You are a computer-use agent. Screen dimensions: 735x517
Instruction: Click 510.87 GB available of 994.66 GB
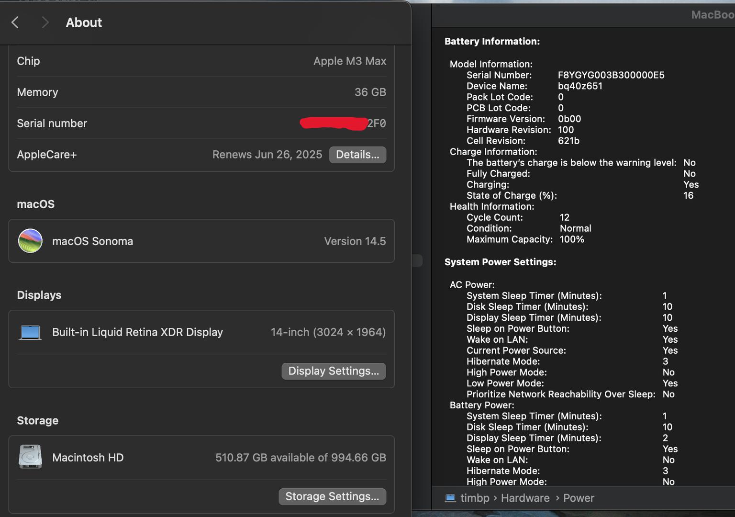[x=301, y=458]
